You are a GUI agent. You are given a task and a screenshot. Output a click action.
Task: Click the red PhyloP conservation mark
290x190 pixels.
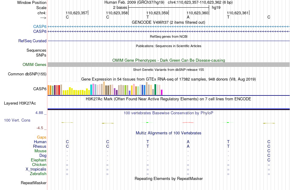(188, 123)
